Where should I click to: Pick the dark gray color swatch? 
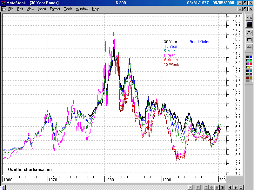click(x=247, y=81)
